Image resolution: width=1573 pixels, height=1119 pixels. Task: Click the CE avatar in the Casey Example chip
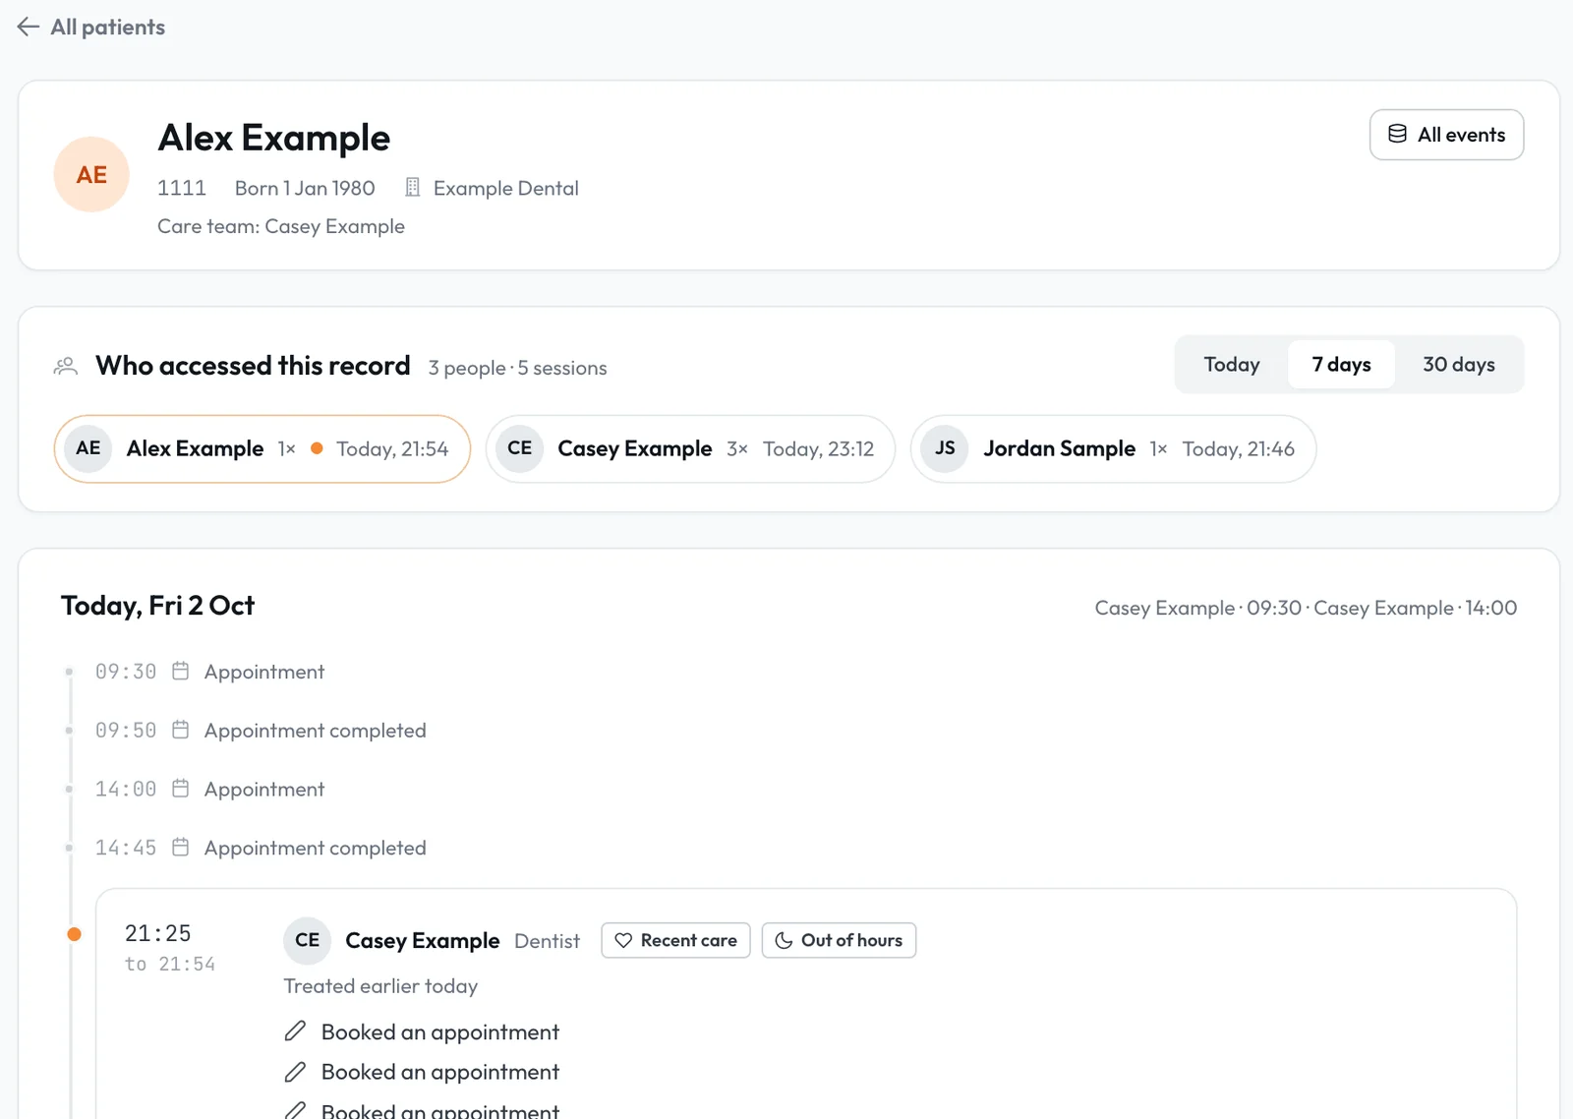pyautogui.click(x=520, y=448)
